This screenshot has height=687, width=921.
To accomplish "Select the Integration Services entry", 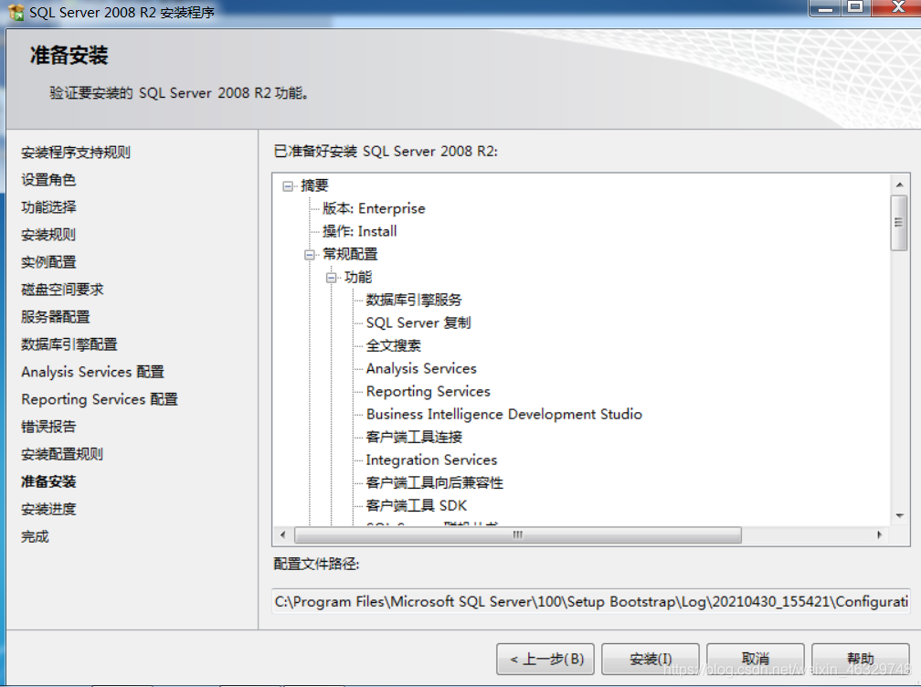I will pyautogui.click(x=431, y=460).
